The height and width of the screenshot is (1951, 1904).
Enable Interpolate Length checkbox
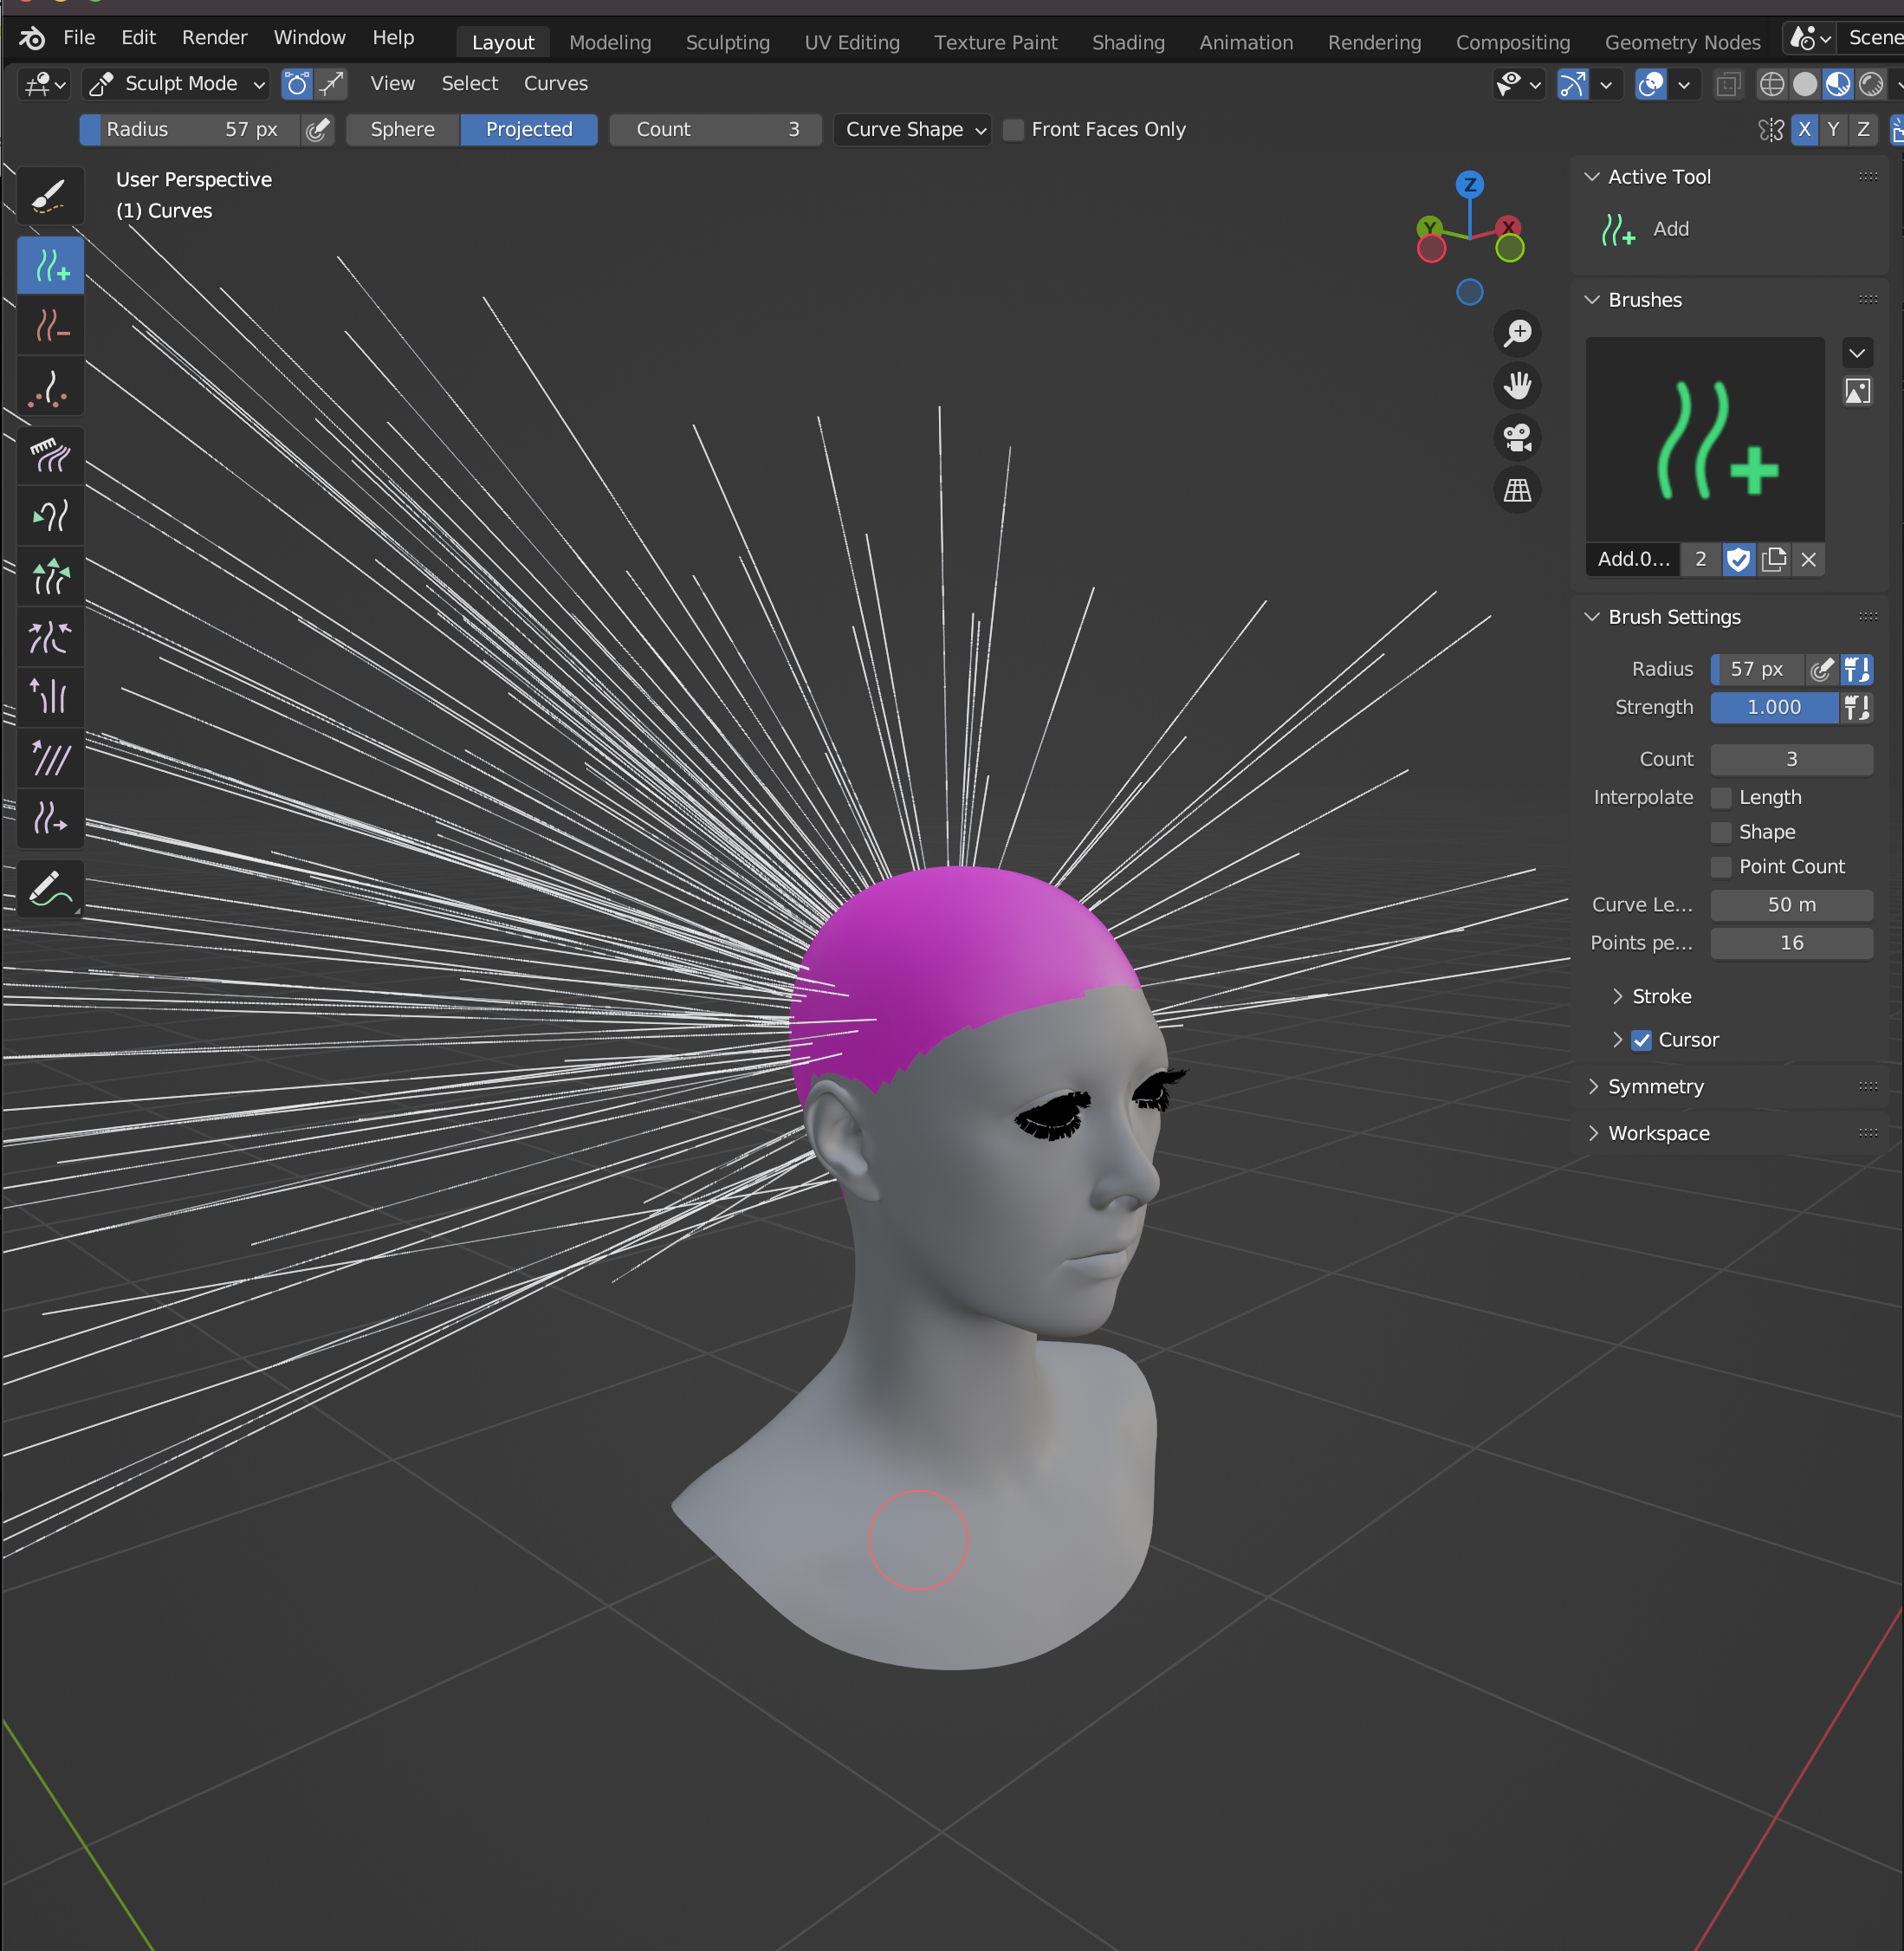pos(1721,798)
